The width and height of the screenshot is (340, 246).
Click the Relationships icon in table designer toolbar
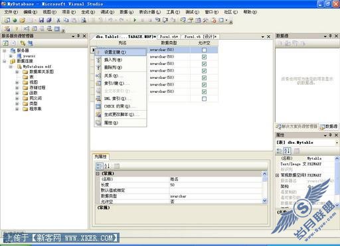point(27,29)
